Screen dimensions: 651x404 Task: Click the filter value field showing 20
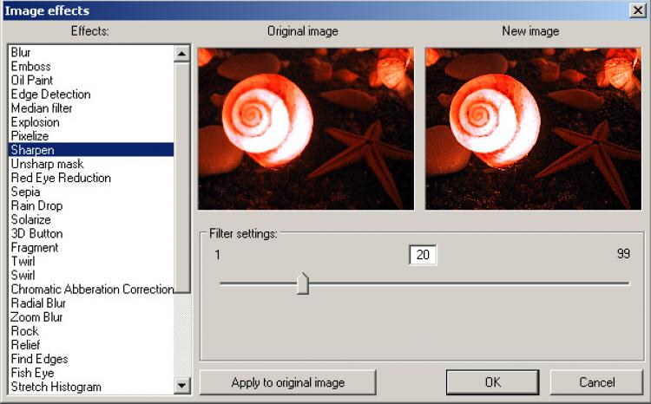423,255
